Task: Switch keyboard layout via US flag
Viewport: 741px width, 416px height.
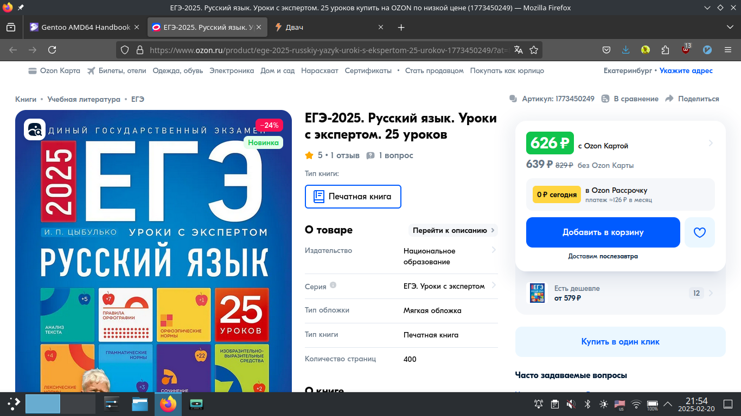Action: click(619, 404)
